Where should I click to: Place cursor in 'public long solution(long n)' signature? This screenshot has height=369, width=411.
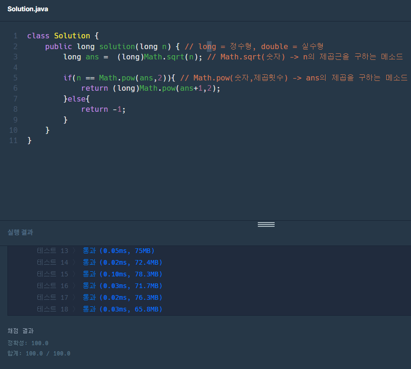pyautogui.click(x=108, y=46)
